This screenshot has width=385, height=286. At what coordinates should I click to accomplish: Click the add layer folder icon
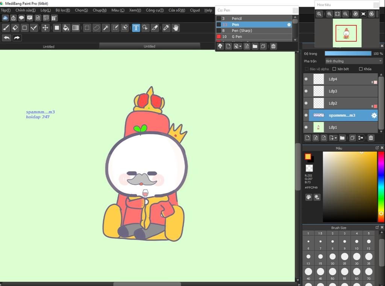342,138
